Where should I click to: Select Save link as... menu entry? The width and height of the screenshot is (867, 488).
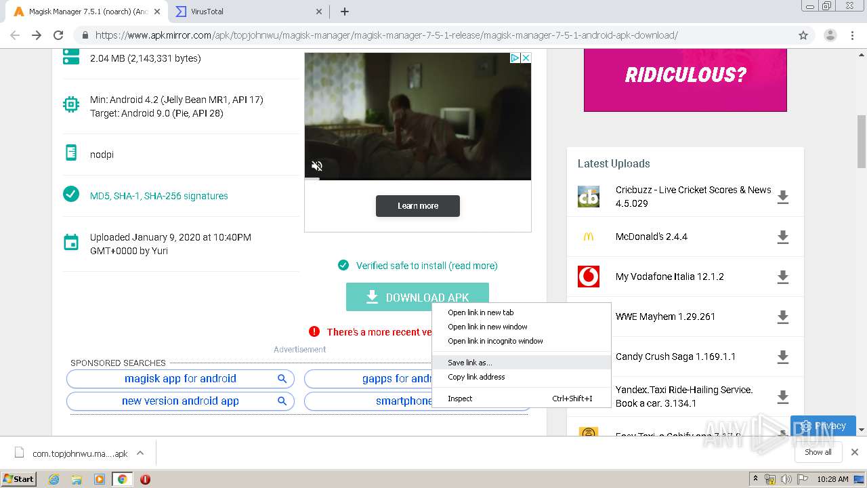[x=521, y=363]
